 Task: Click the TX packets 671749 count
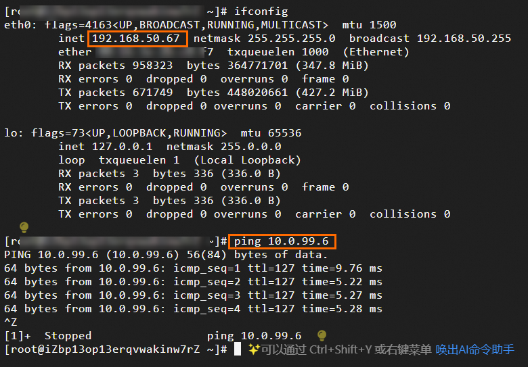[116, 93]
